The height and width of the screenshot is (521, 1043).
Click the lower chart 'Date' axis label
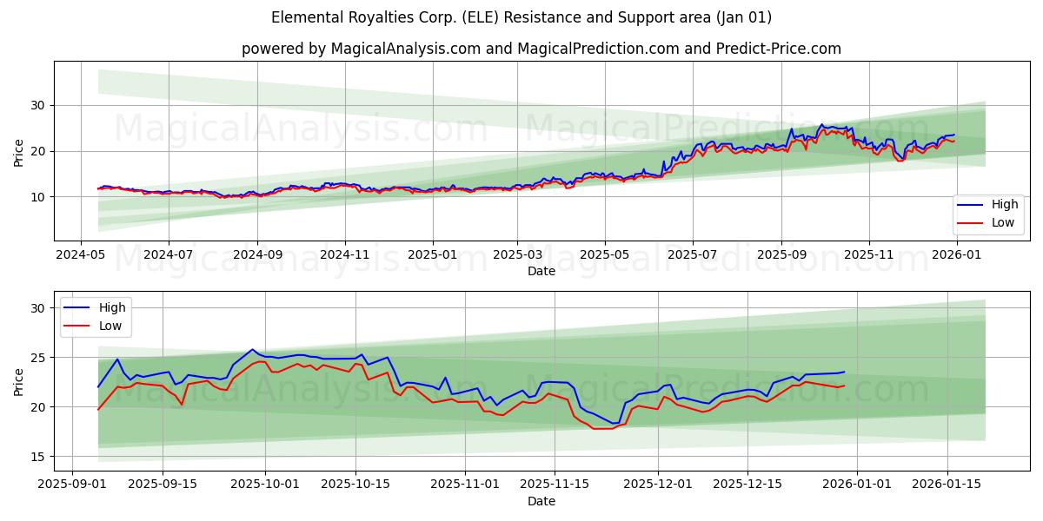pos(541,501)
